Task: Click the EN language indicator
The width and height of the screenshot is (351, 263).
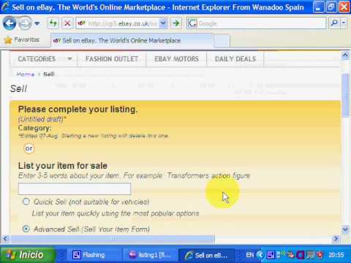Action: [249, 255]
